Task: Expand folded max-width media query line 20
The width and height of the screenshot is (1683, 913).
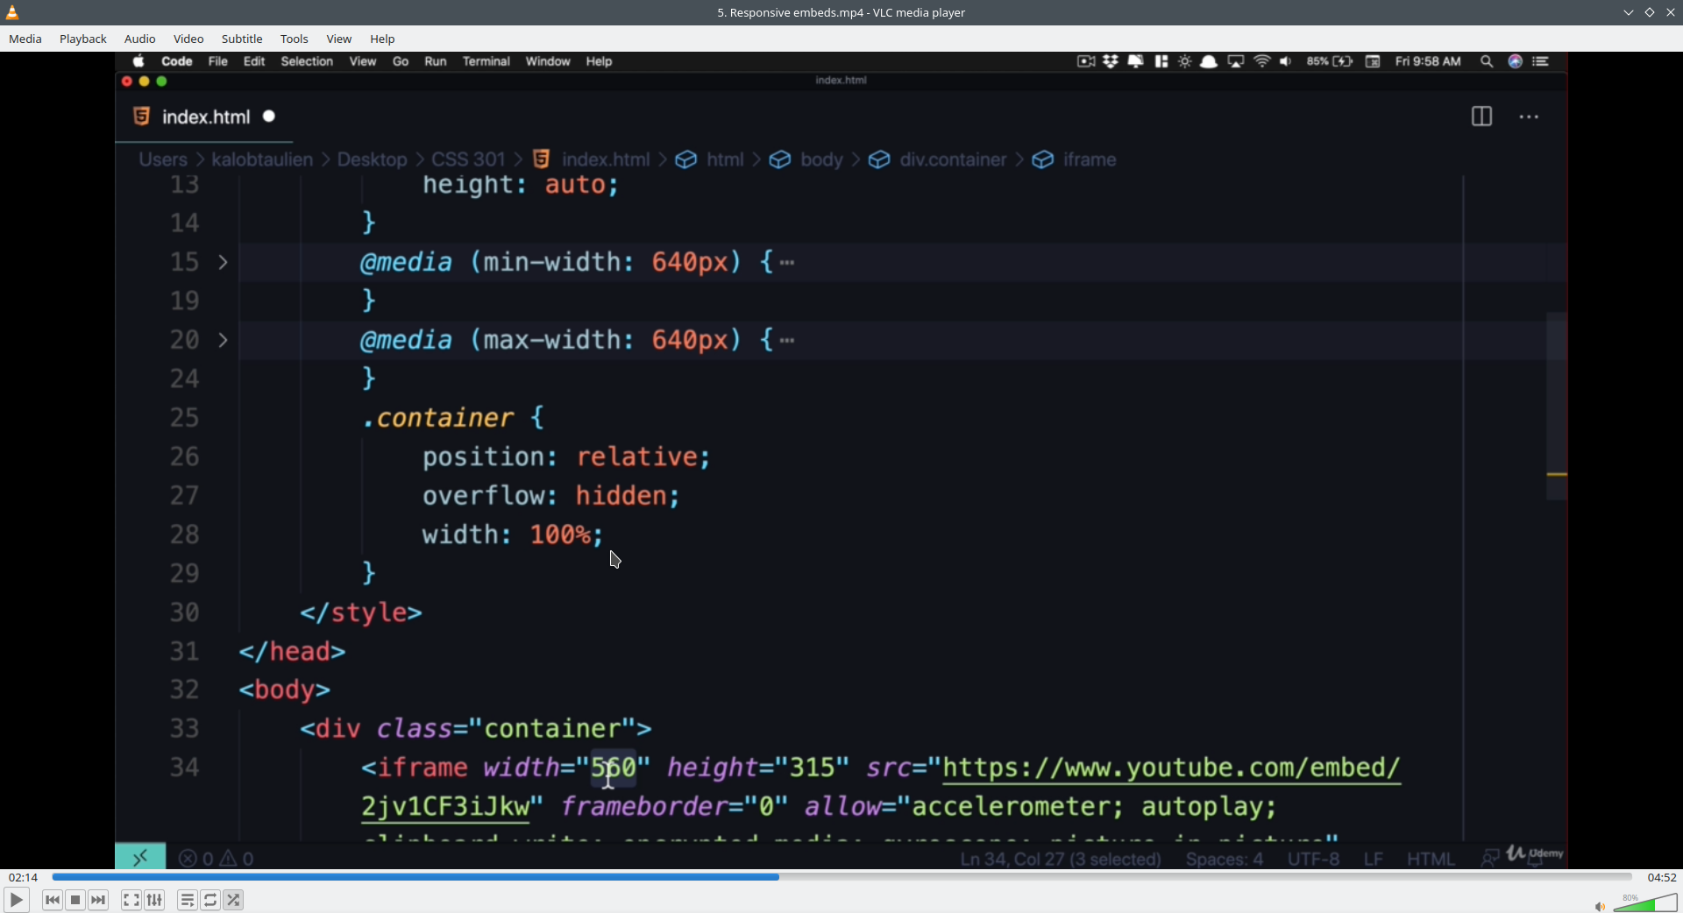Action: 223,340
